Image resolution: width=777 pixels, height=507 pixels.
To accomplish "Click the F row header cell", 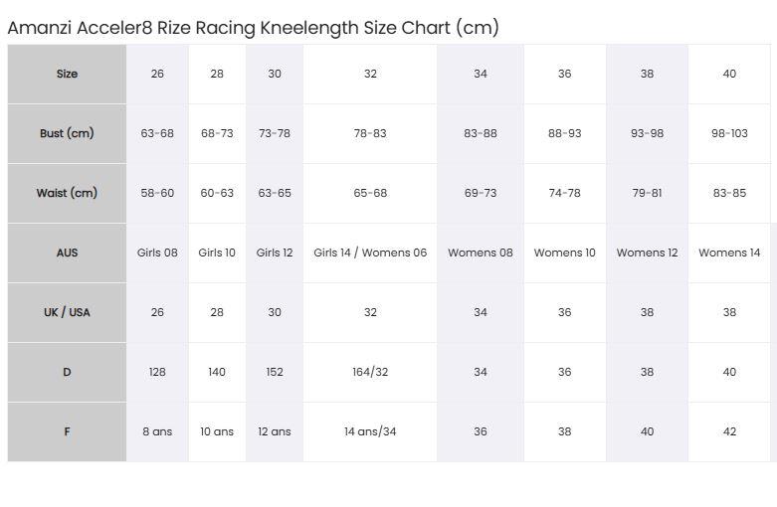I will click(67, 431).
